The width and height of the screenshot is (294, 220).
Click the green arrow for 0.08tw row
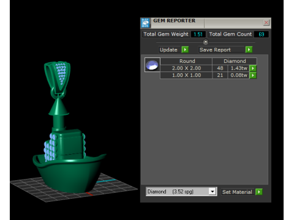[253, 75]
